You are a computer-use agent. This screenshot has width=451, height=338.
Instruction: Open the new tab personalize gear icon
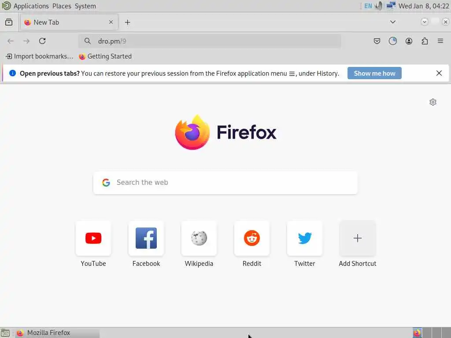(433, 102)
